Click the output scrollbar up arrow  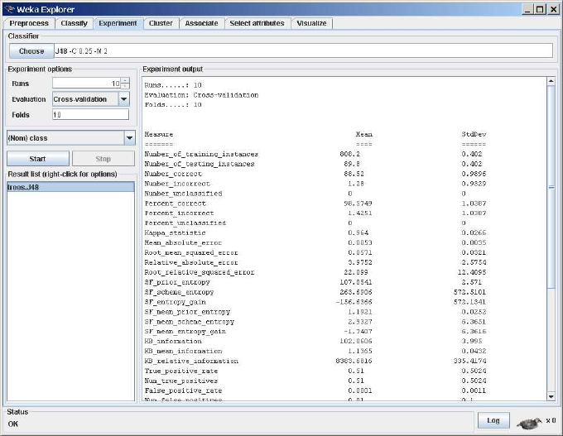pyautogui.click(x=551, y=81)
